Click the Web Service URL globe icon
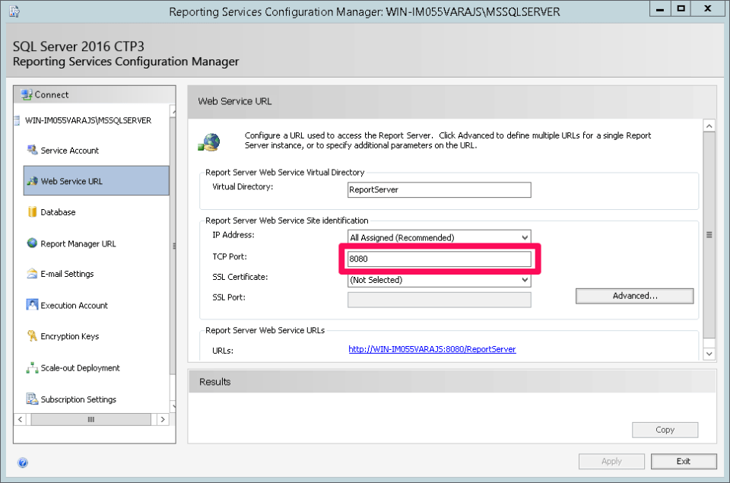Image resolution: width=730 pixels, height=483 pixels. 32,181
